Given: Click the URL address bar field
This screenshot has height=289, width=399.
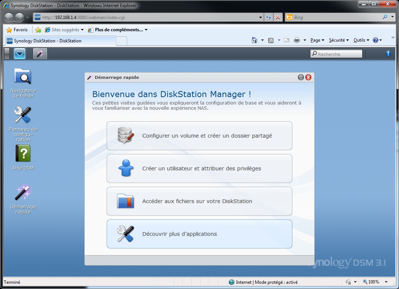Looking at the screenshot, I should click(149, 17).
